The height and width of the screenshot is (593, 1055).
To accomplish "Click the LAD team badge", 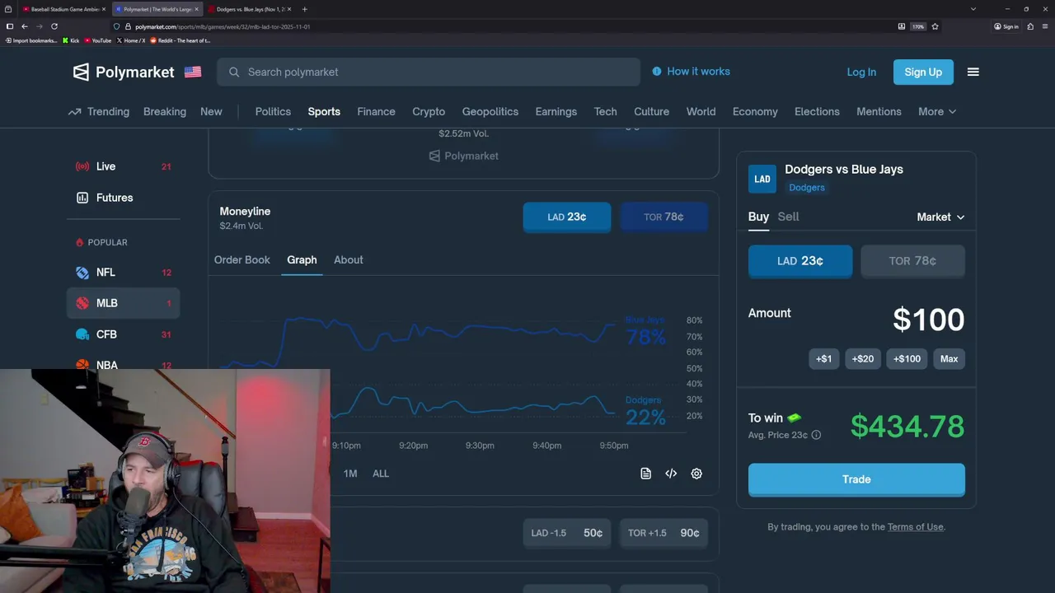I will click(762, 179).
